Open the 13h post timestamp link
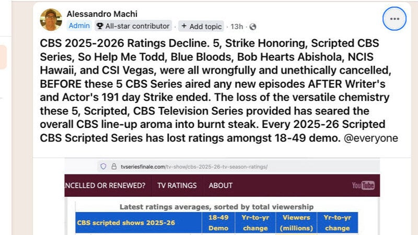Screen dimensions: 418x235 click(x=237, y=26)
